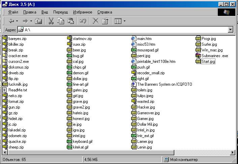The height and width of the screenshot is (164, 238).
Task: Open the Back history dropdown arrow
Action: coord(17,21)
